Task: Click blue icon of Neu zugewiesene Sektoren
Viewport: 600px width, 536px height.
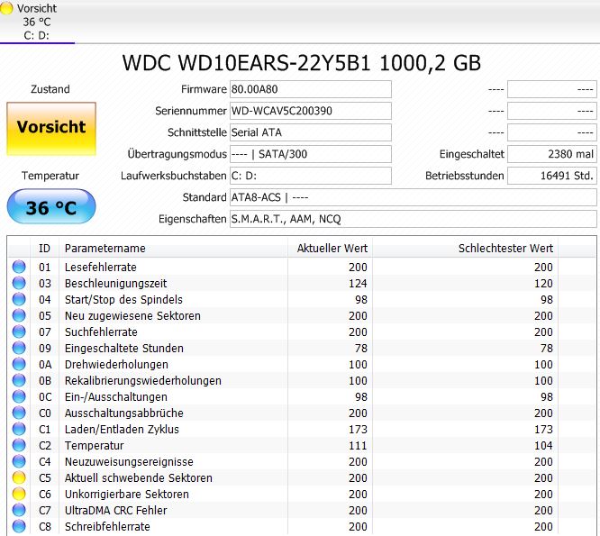Action: 19,315
